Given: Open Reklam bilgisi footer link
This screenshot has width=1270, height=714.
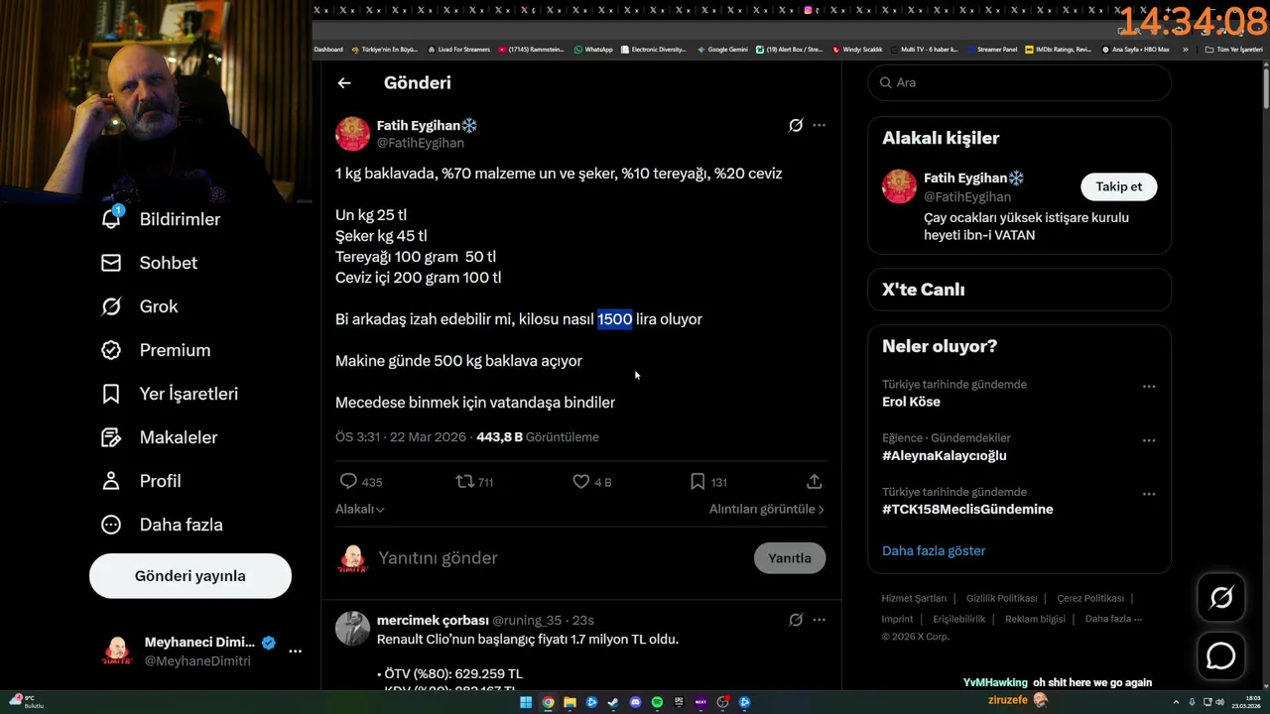Looking at the screenshot, I should [1035, 619].
